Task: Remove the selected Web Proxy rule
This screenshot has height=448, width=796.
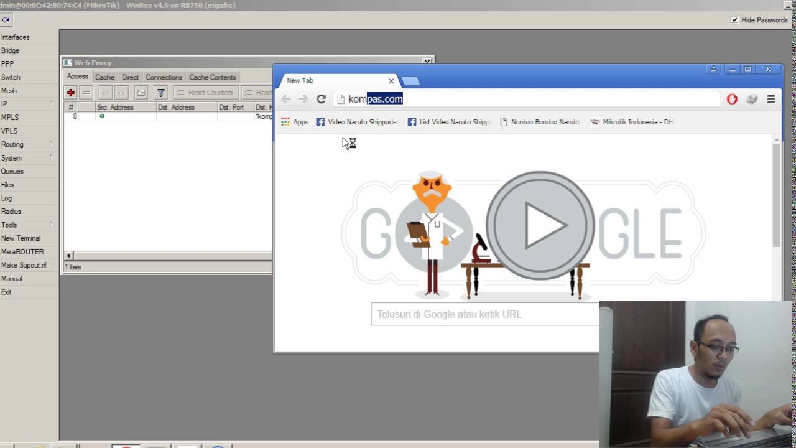Action: pyautogui.click(x=86, y=93)
